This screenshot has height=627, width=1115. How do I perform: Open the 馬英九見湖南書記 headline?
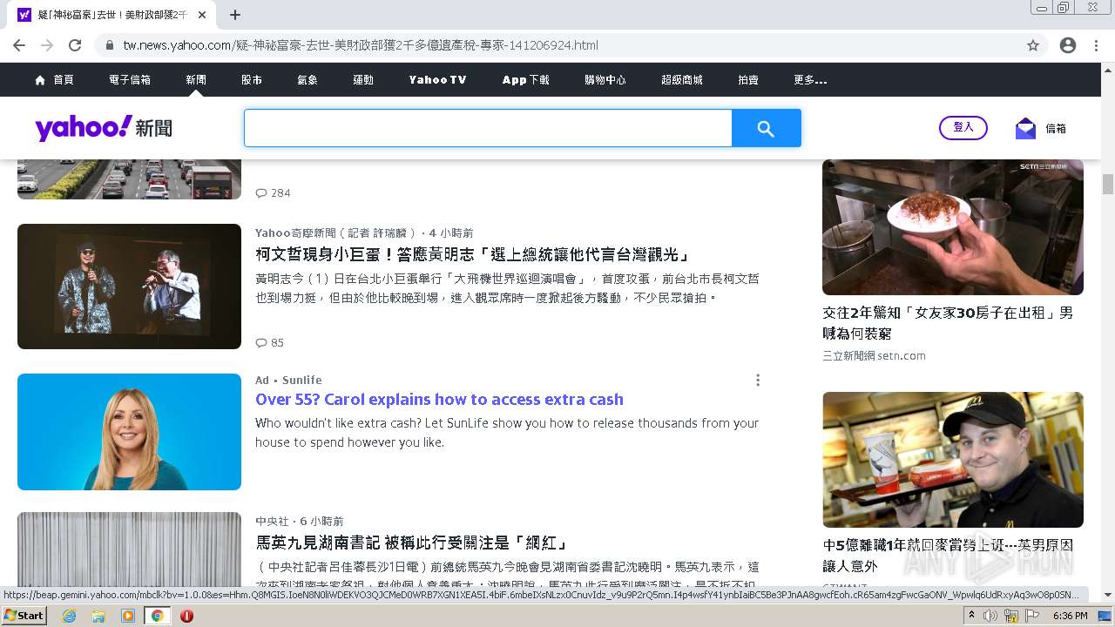coord(412,543)
